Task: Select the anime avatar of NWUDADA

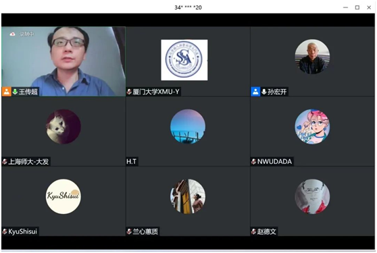Action: click(312, 127)
